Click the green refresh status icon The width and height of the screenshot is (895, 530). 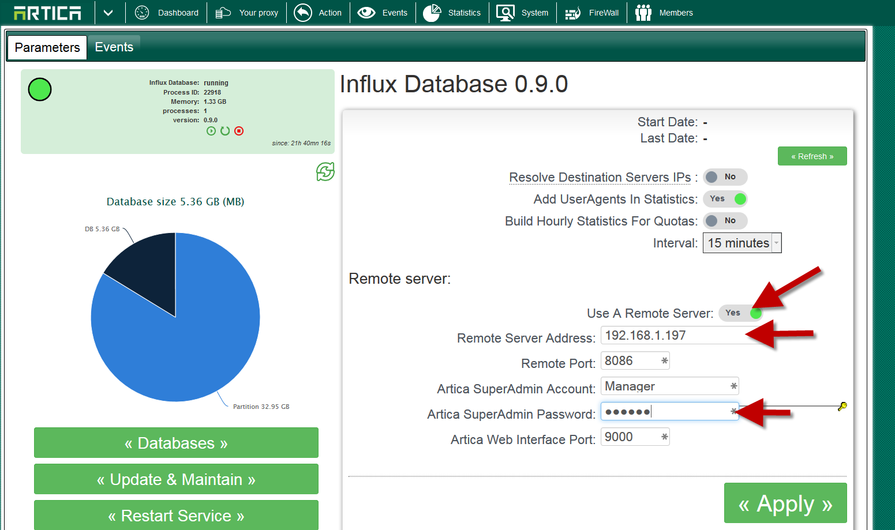pos(325,171)
